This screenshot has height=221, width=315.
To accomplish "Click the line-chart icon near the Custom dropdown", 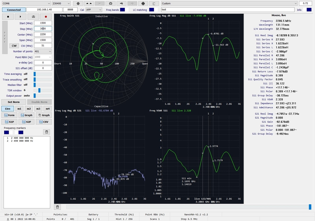I will [x=154, y=3].
